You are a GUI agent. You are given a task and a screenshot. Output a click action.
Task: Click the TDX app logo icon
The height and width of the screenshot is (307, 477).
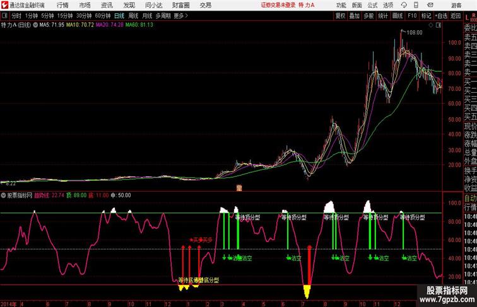tap(4, 5)
